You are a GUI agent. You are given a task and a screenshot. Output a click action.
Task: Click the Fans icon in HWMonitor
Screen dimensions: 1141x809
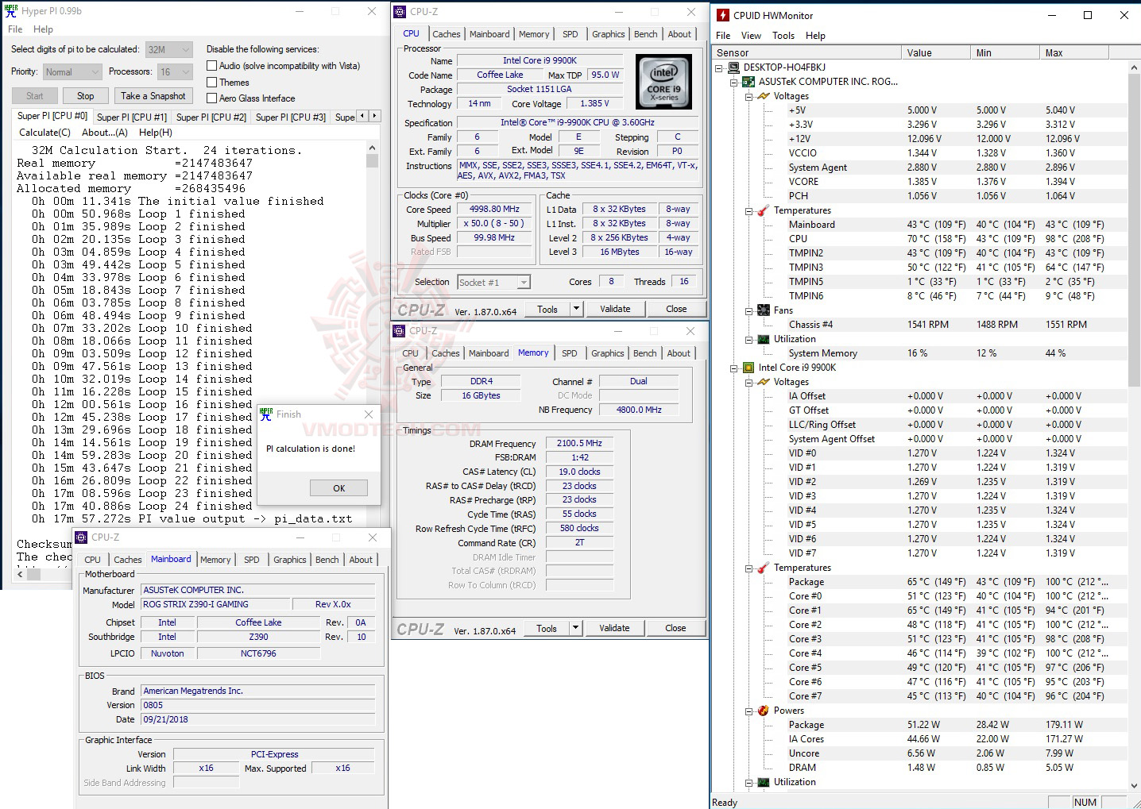tap(764, 310)
